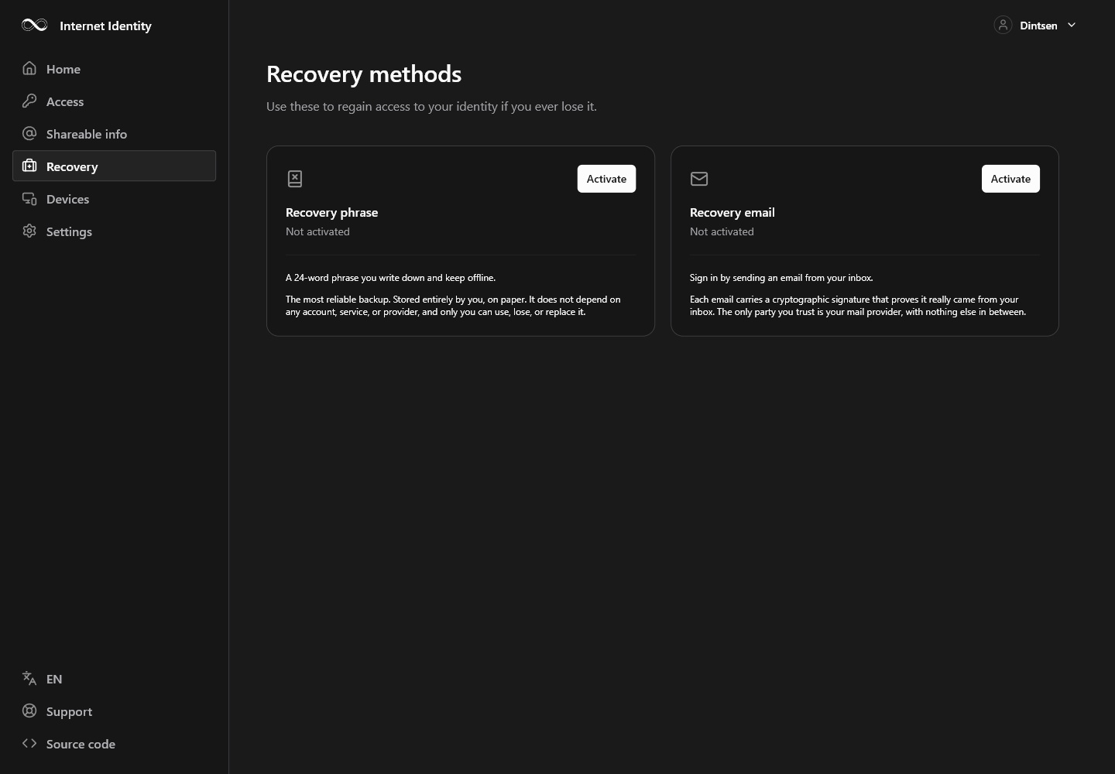Click 'The most reliable backup' paragraph
1115x774 pixels.
(453, 306)
